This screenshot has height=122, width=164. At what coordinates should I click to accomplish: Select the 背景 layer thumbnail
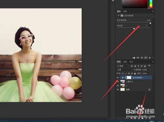pos(122,89)
